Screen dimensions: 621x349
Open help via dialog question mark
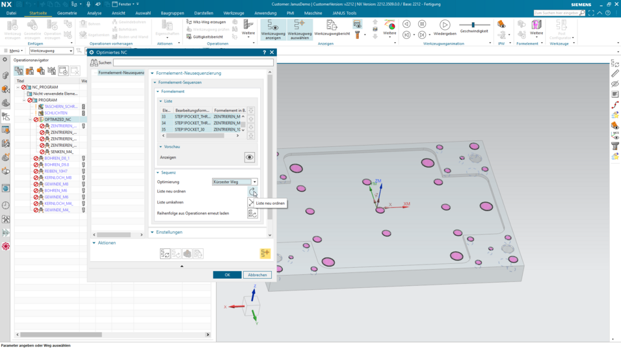(x=264, y=52)
